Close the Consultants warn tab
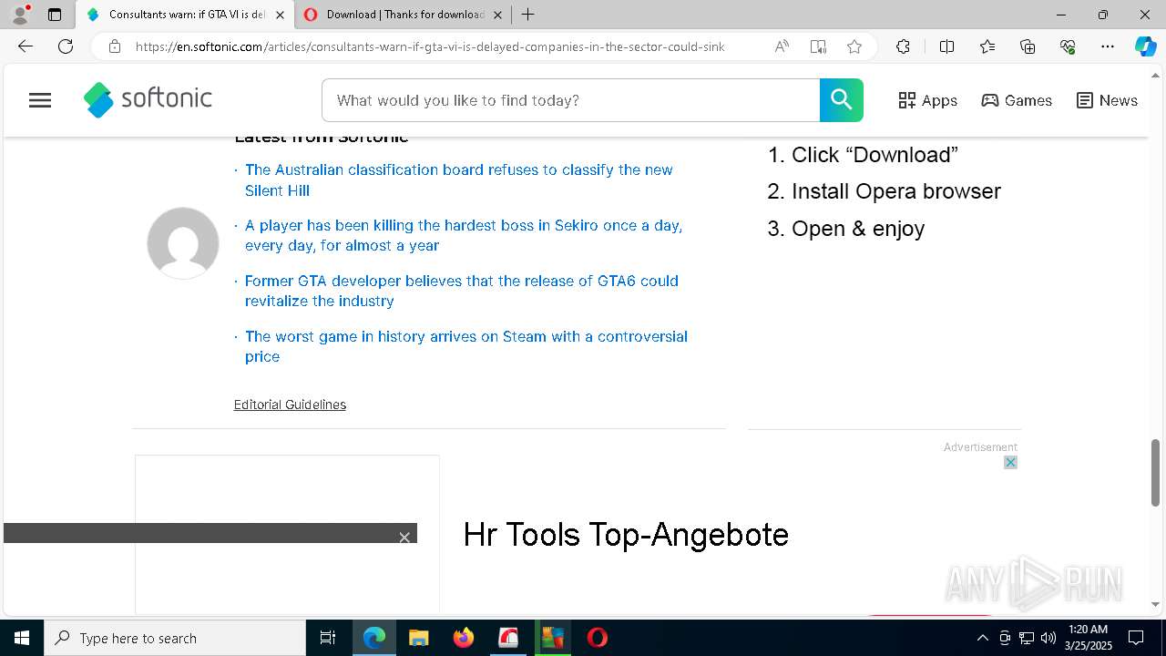1166x656 pixels. tap(280, 15)
